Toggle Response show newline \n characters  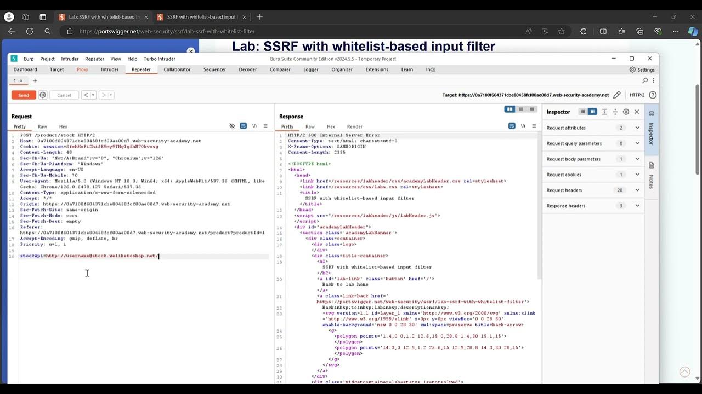click(523, 126)
